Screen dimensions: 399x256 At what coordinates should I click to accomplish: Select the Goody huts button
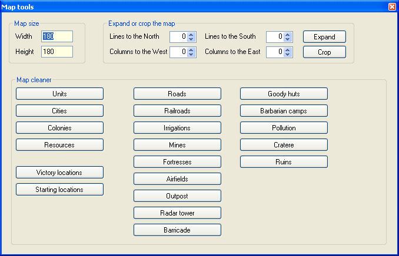(284, 94)
